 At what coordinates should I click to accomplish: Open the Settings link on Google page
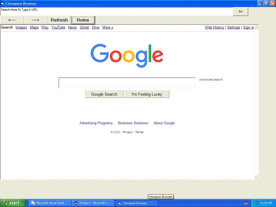[234, 27]
